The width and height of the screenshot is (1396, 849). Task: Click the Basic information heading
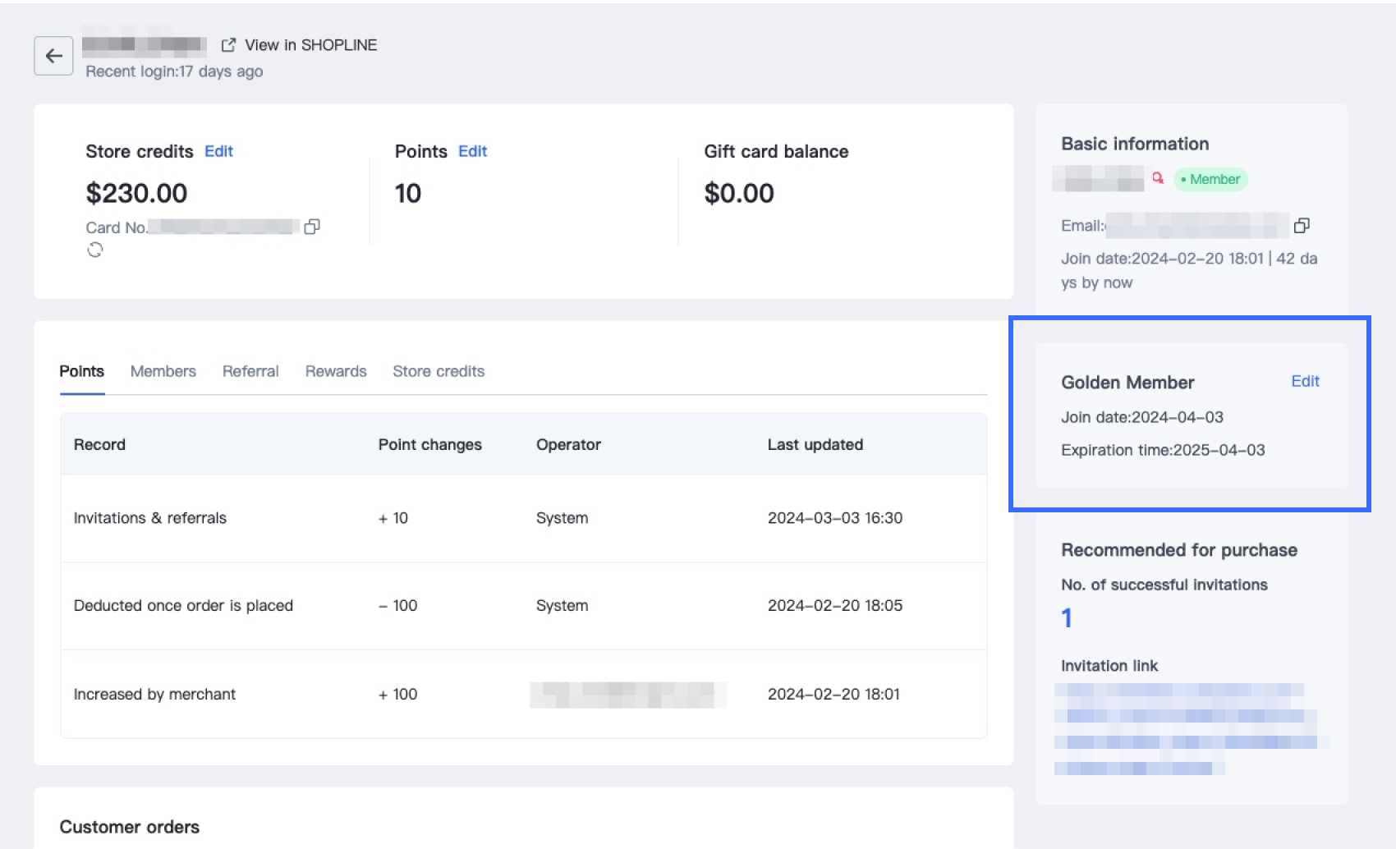click(x=1135, y=144)
